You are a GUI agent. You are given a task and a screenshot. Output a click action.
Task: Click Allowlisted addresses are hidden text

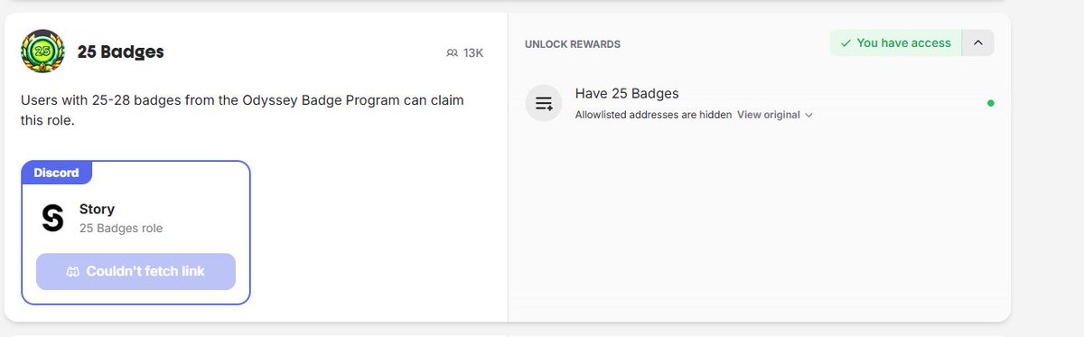click(653, 115)
